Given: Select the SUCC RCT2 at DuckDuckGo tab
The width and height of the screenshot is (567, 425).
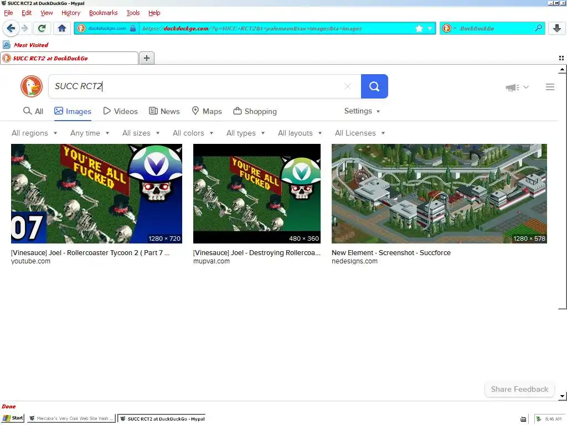Looking at the screenshot, I should click(69, 58).
